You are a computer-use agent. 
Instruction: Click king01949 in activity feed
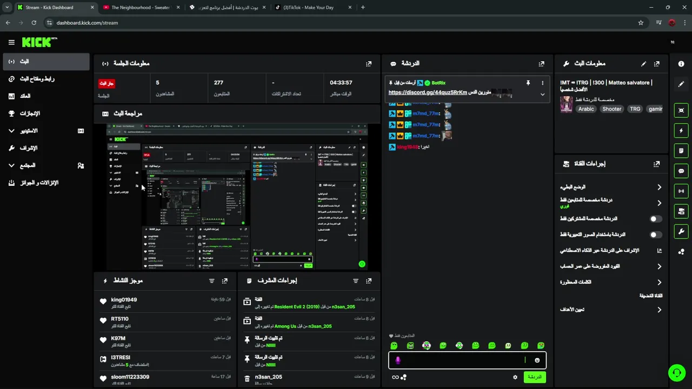pyautogui.click(x=124, y=300)
